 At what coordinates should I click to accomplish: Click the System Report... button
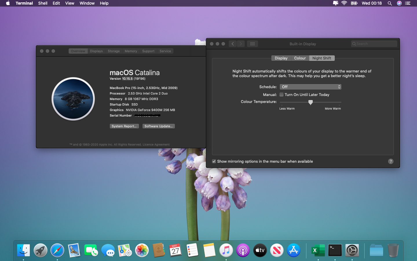[x=124, y=126]
